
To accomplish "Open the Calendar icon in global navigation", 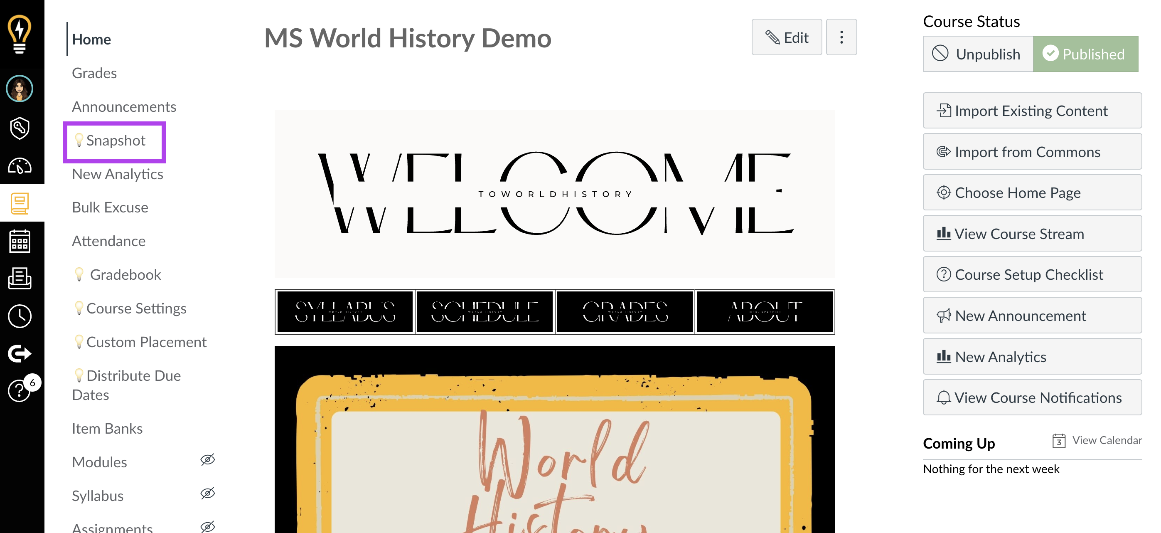I will tap(20, 241).
